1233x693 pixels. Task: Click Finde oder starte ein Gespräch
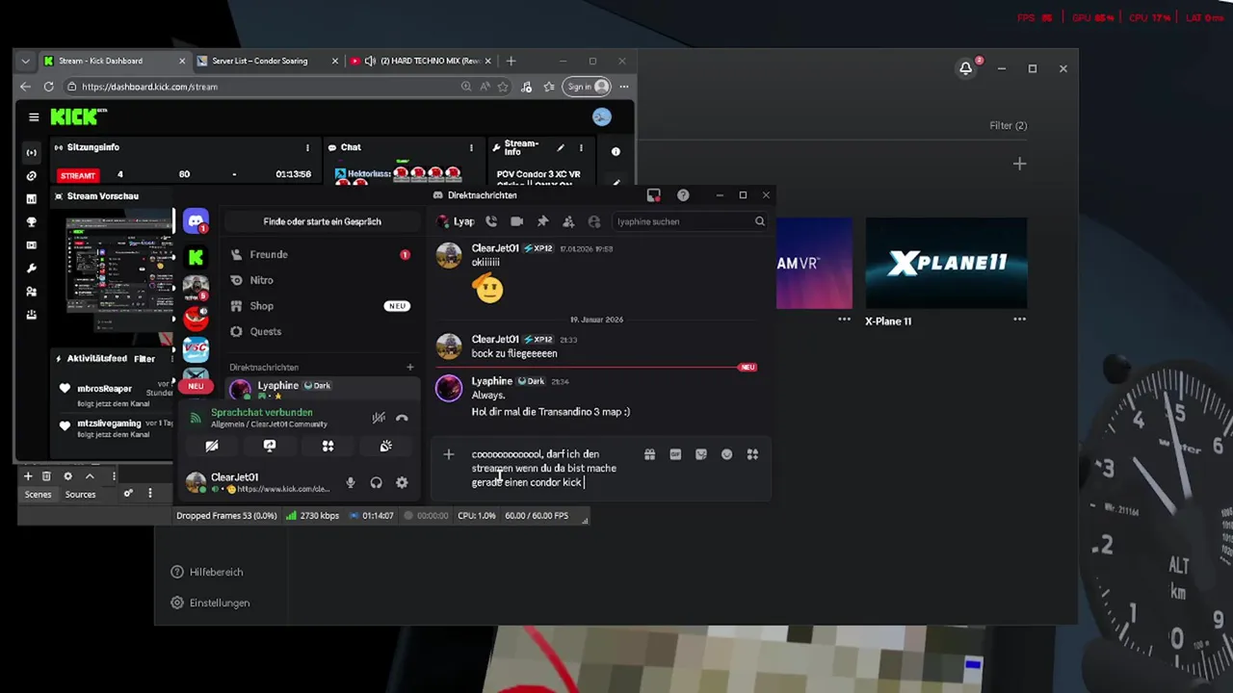tap(322, 221)
